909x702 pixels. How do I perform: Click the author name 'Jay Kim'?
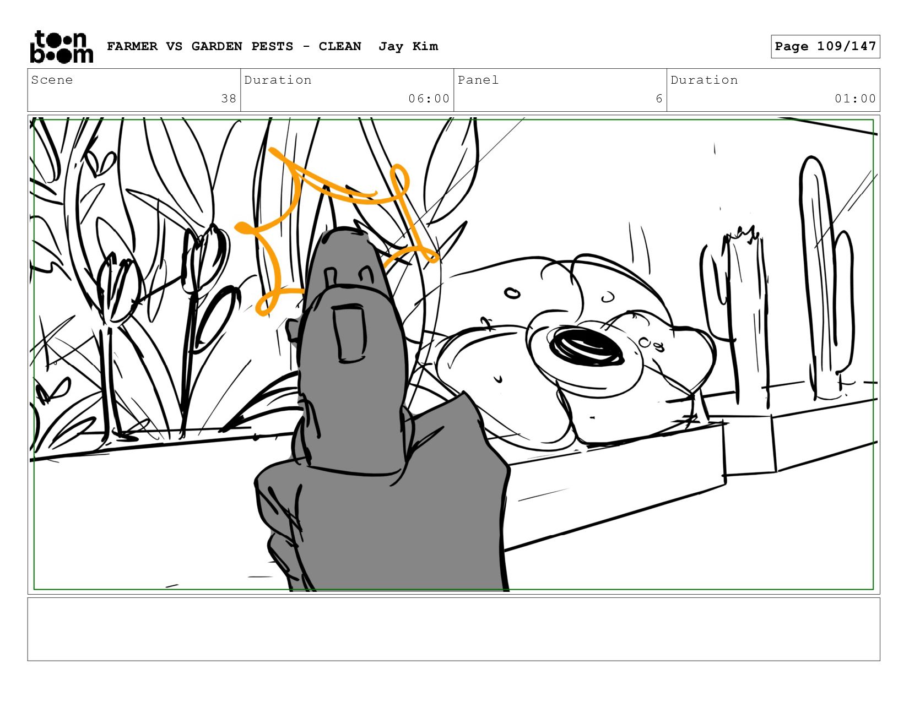pyautogui.click(x=408, y=46)
